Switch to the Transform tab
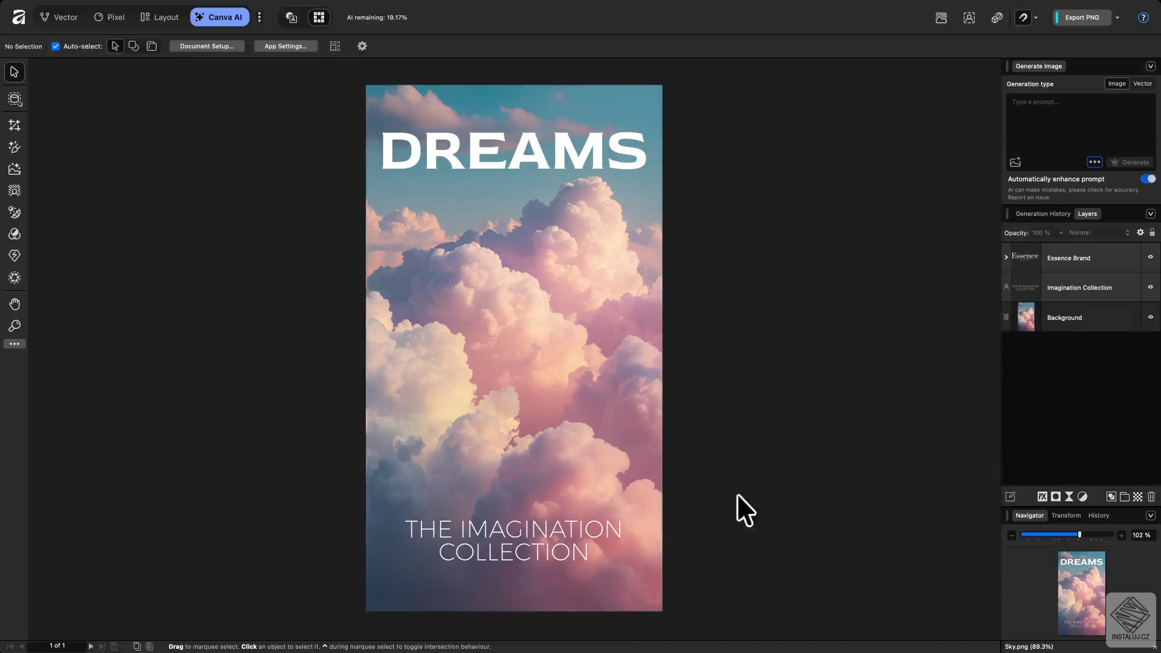Screen dimensions: 1161x653 click(1065, 515)
